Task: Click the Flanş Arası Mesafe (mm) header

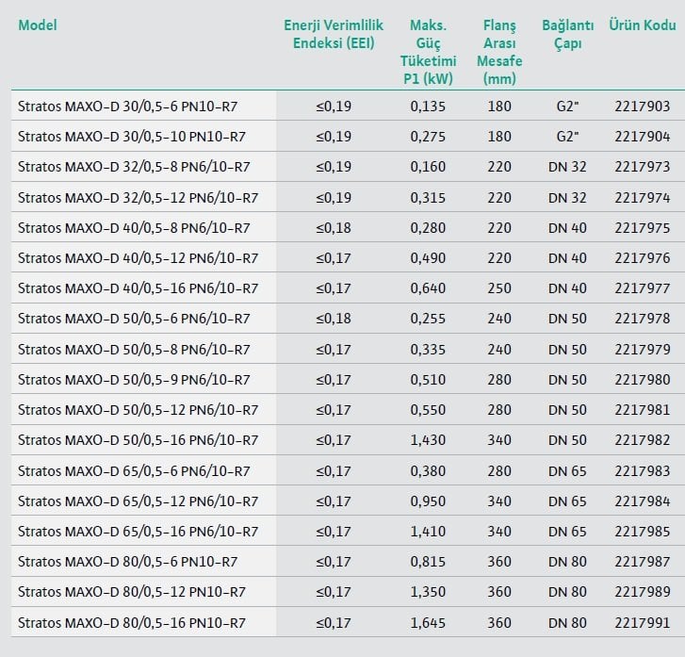Action: point(499,52)
